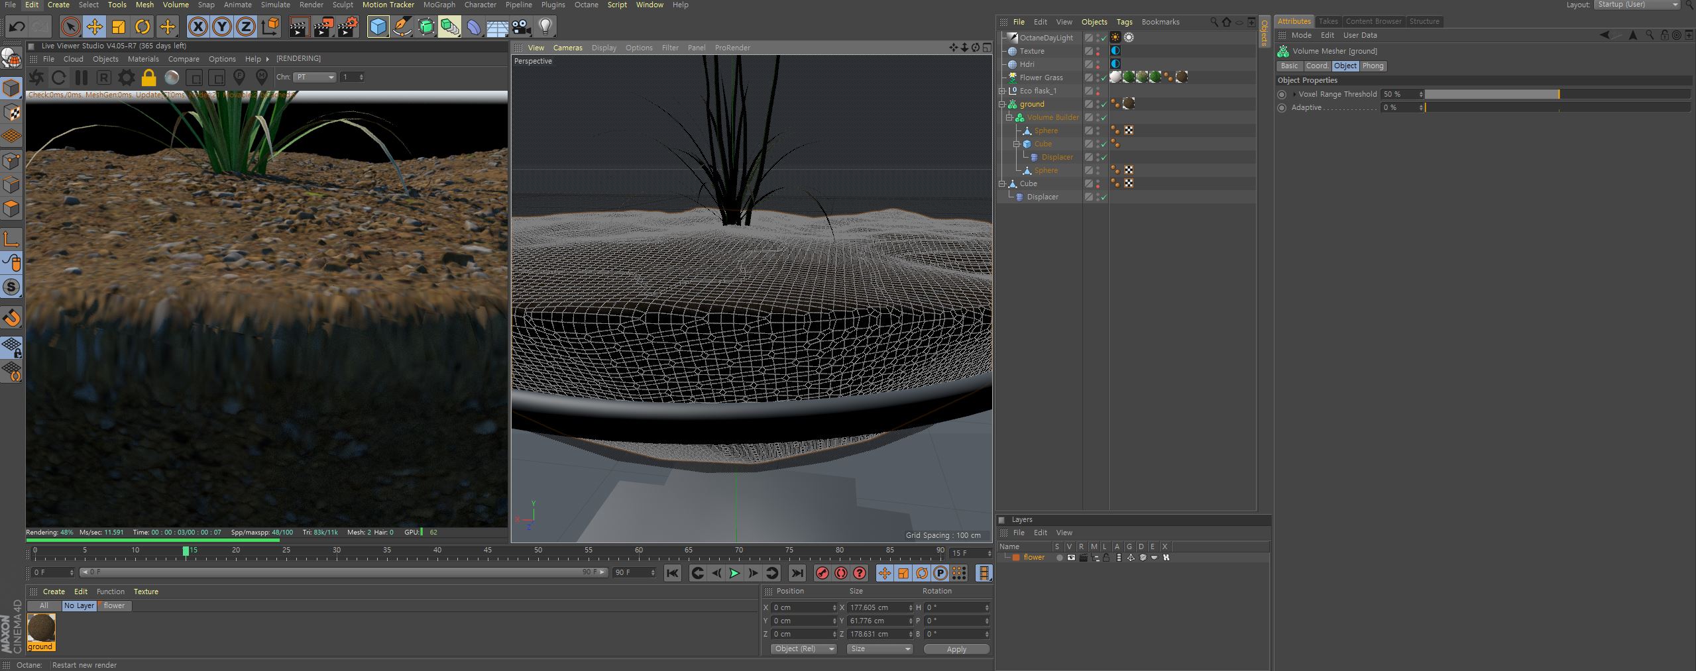Viewport: 1696px width, 671px height.
Task: Switch to Phong tab in Attributes
Action: (x=1373, y=66)
